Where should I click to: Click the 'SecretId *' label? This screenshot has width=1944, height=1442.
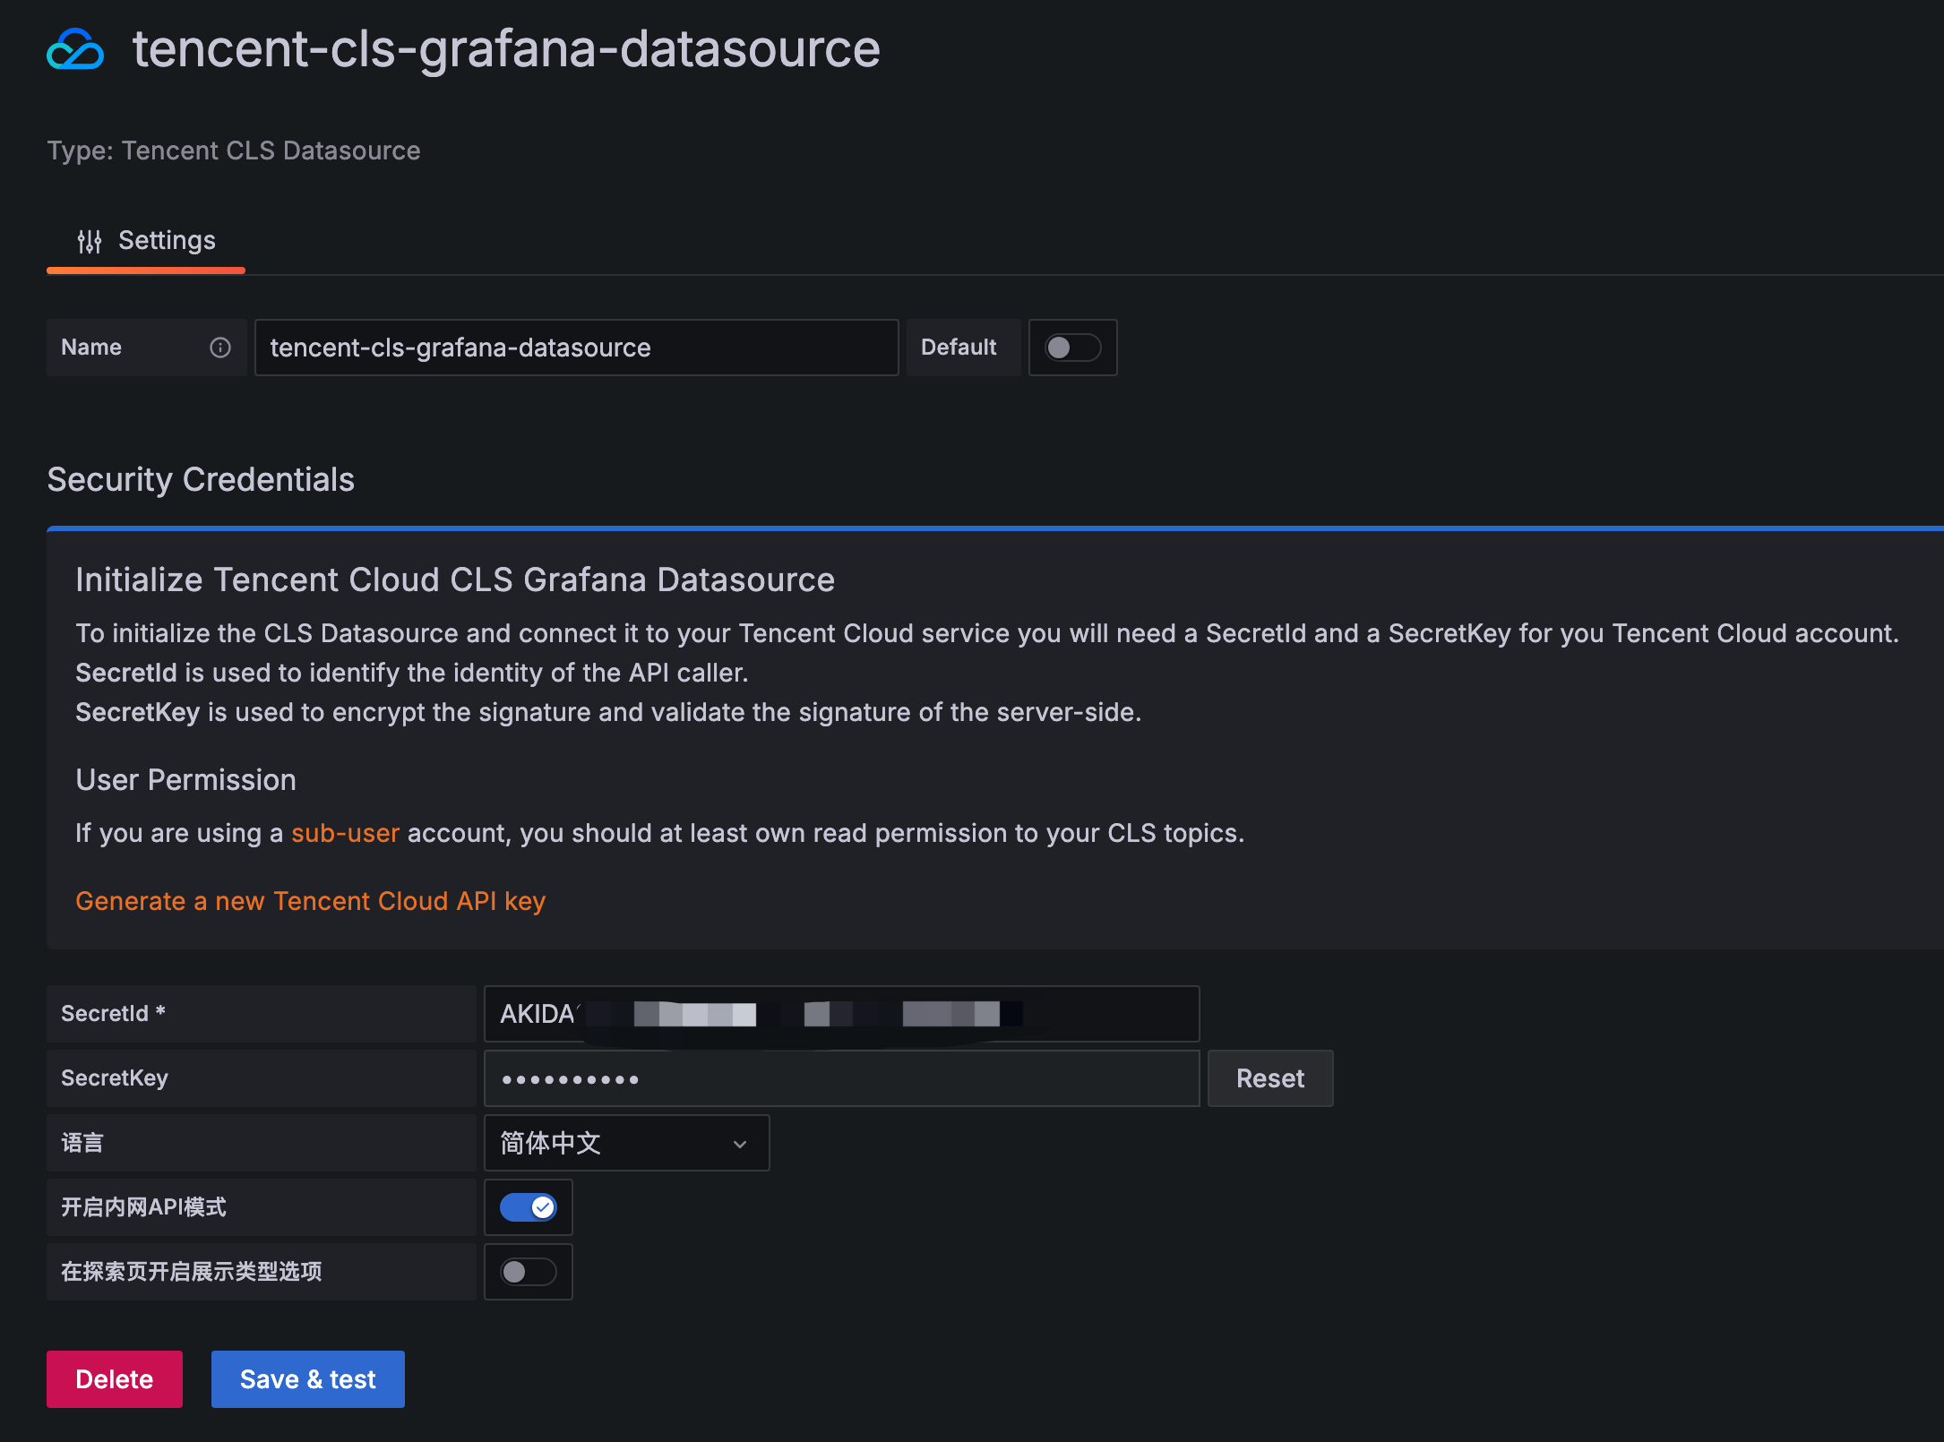point(114,1014)
